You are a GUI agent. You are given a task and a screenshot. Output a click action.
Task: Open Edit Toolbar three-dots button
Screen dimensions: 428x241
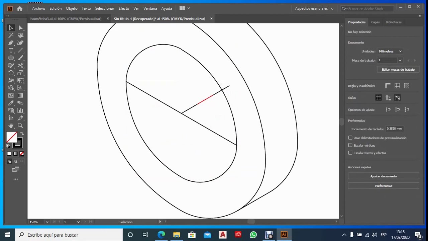(16, 179)
